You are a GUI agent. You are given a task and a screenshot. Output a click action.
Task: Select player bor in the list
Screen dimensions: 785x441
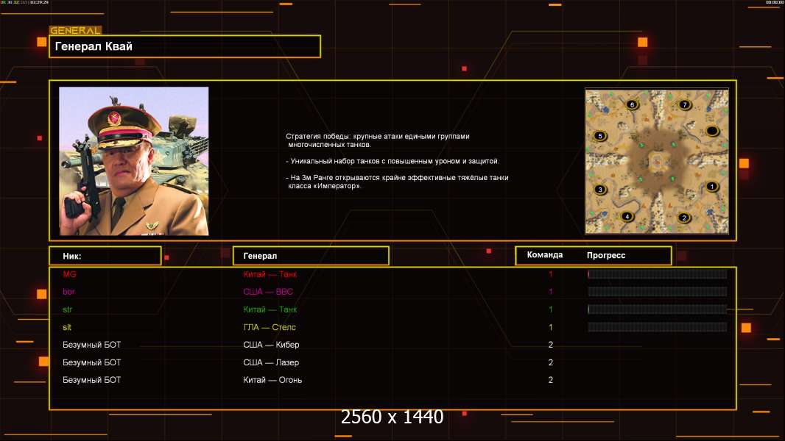69,292
